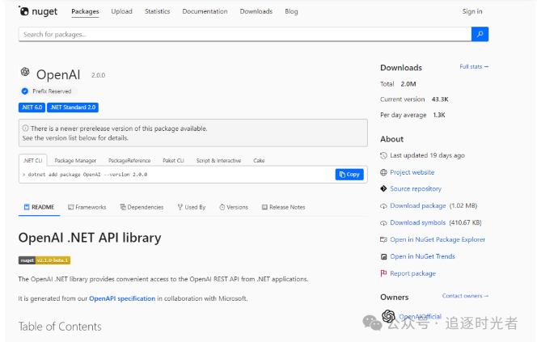Switch to the PackageReference tab

(129, 160)
